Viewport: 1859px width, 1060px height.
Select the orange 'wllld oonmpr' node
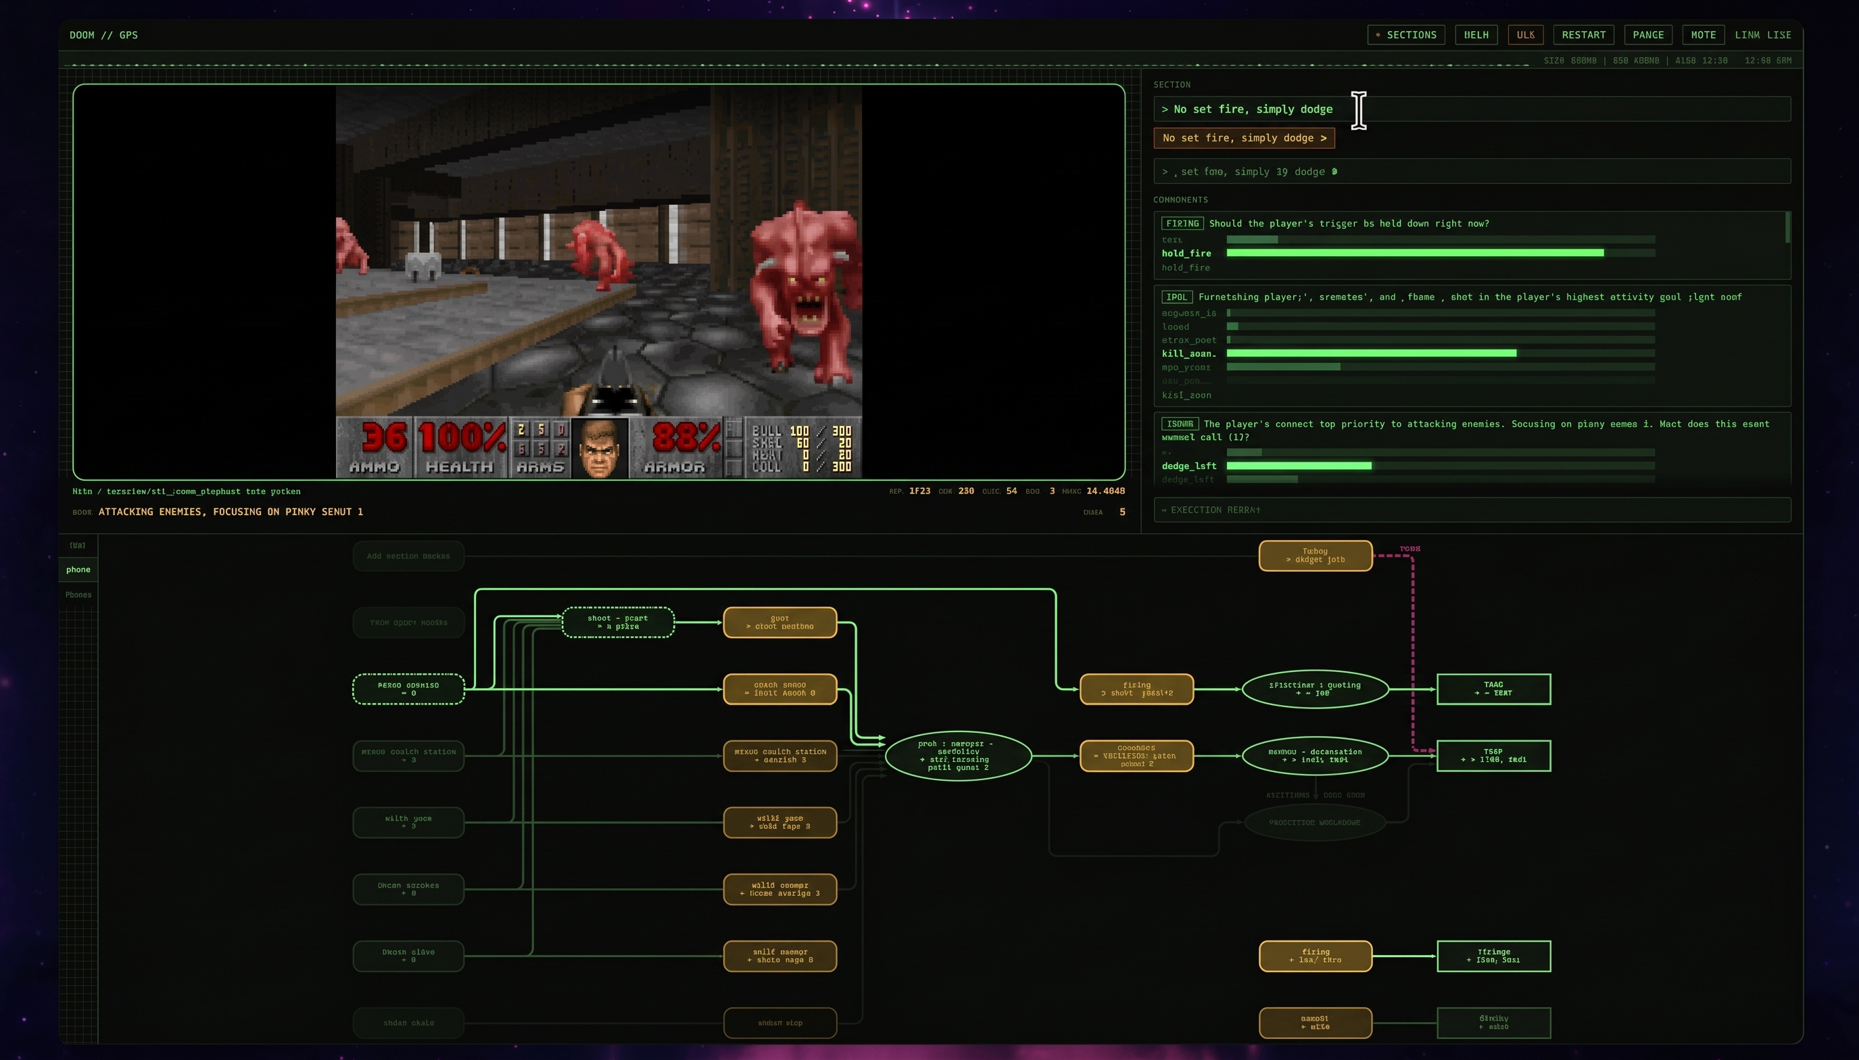(779, 890)
